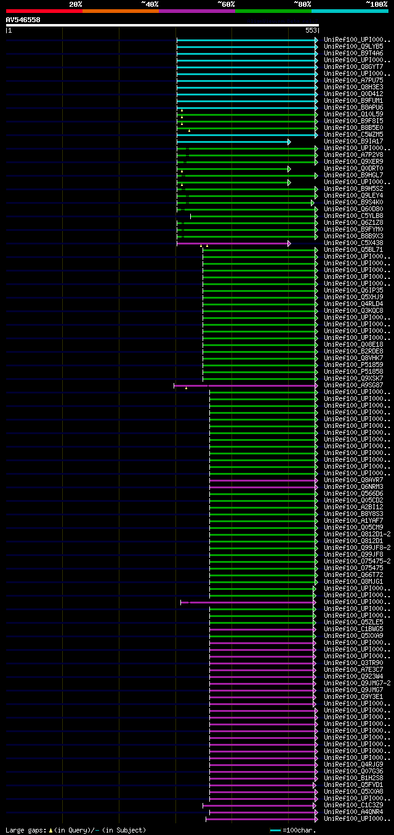Open hit UniRef100_Q9XSK7
Screen dimensions: 394x835
(x=354, y=378)
